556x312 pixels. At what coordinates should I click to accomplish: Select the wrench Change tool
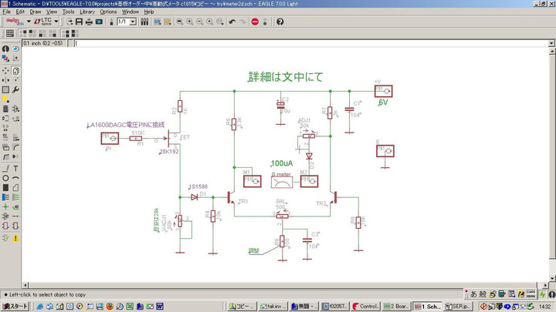(x=16, y=89)
